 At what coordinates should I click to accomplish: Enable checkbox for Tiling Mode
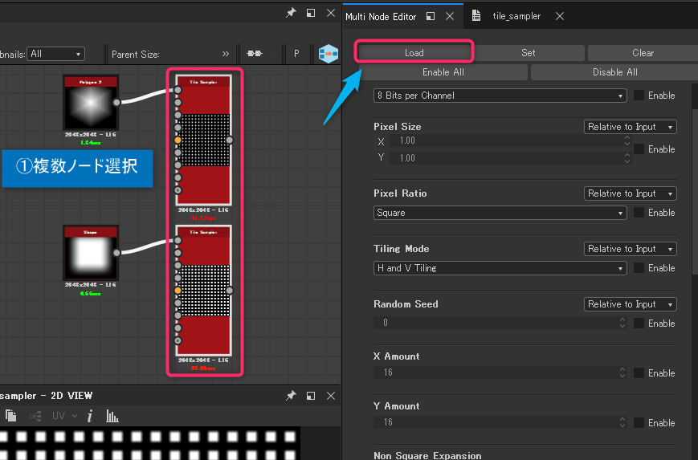639,268
